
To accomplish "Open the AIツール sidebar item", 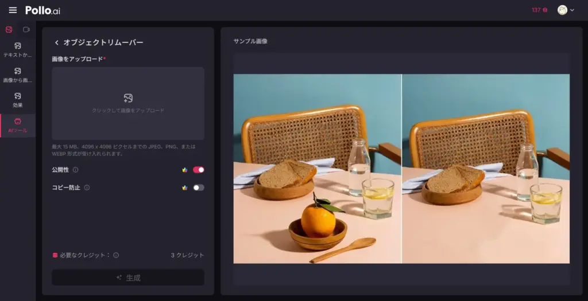I will [18, 126].
